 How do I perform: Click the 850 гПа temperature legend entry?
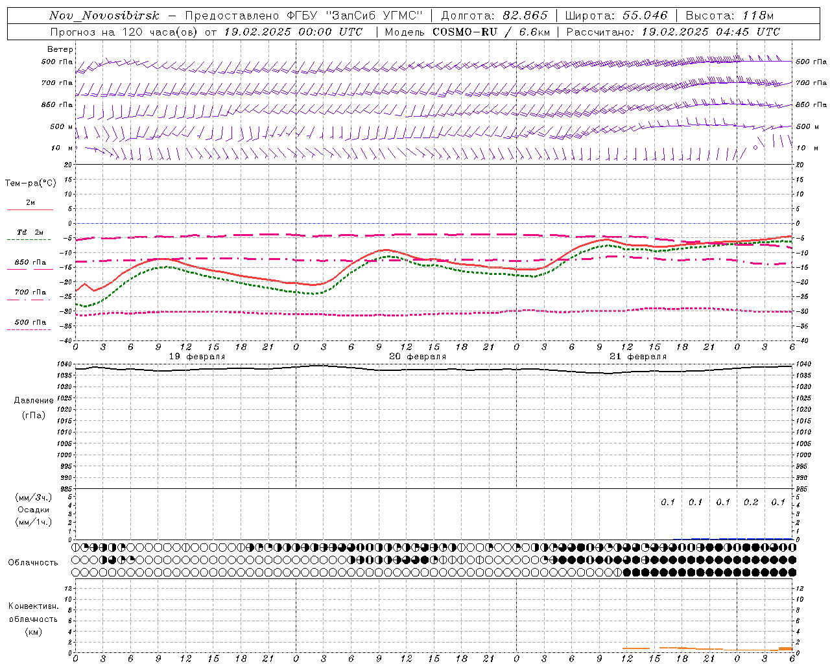pos(30,263)
